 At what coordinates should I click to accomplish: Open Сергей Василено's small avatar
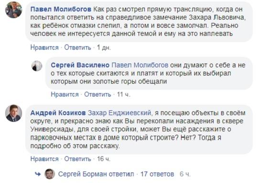coord(37,66)
